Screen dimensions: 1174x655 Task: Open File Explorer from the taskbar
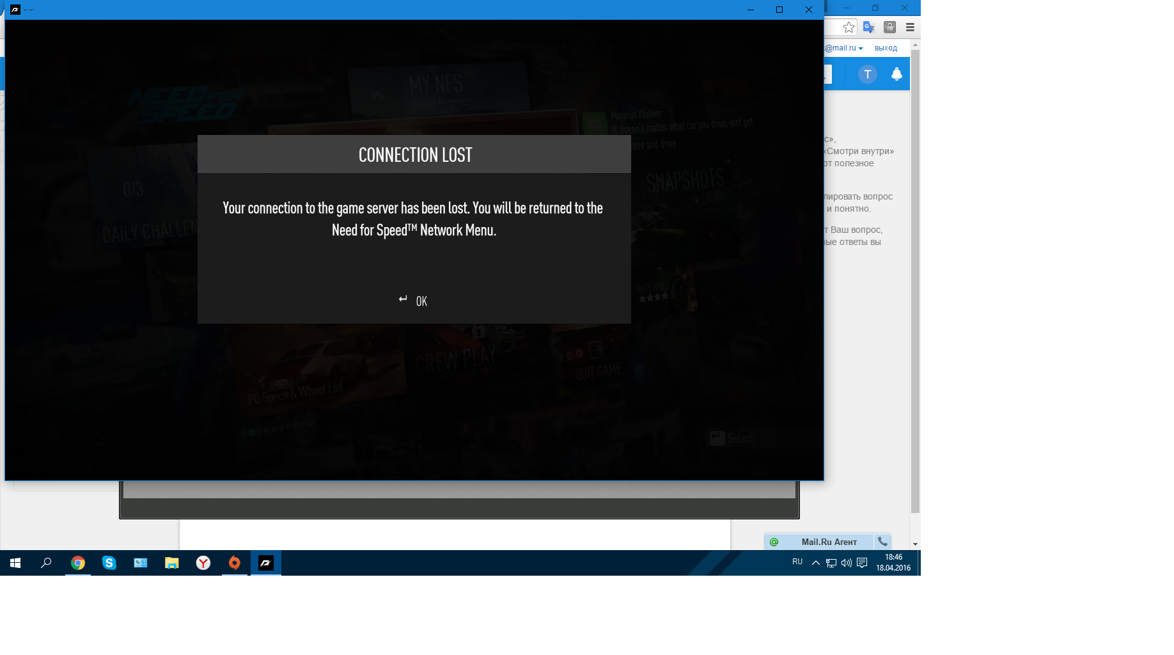(x=171, y=563)
